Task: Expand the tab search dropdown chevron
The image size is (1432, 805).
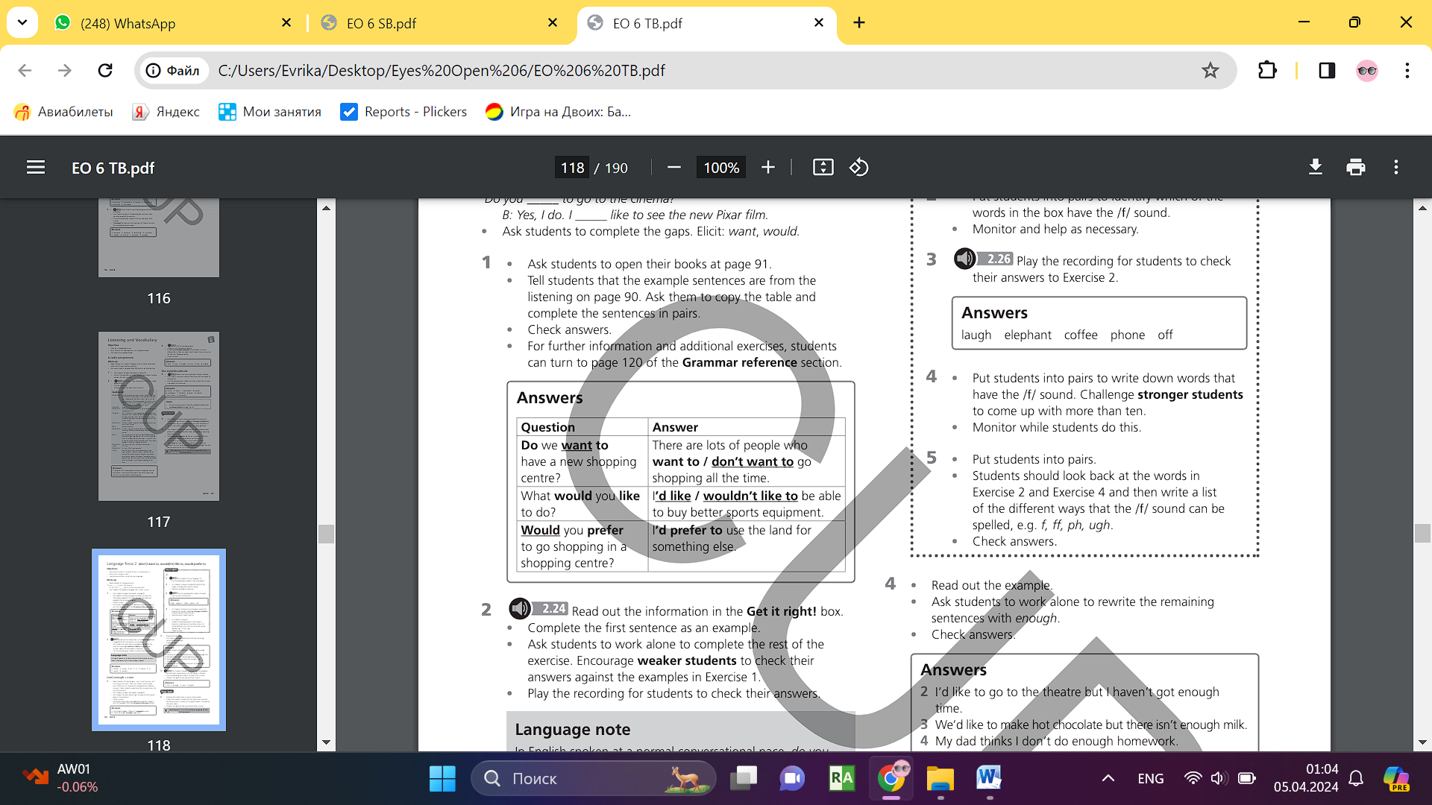Action: [22, 23]
